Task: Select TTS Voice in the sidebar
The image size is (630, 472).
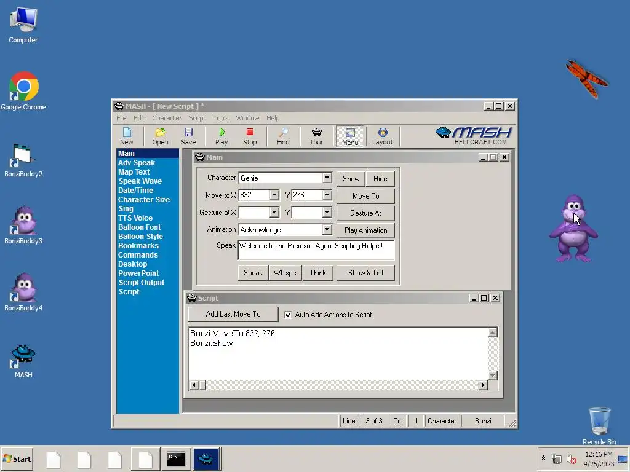Action: coord(135,218)
